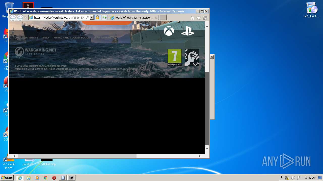This screenshot has width=323, height=181.
Task: Select the nosTEAM.bmp desktop file
Action: [47, 162]
